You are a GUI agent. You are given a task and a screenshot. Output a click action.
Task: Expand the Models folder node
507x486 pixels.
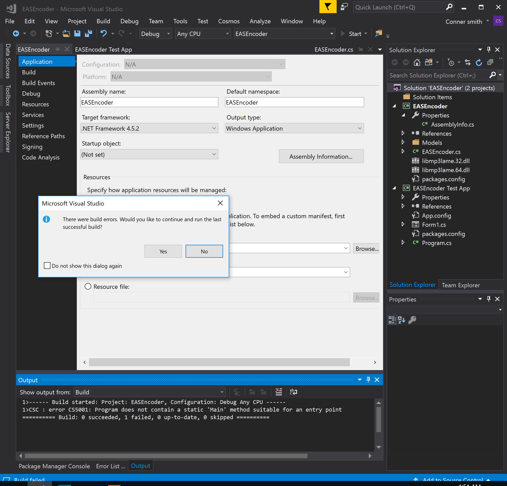(x=403, y=142)
